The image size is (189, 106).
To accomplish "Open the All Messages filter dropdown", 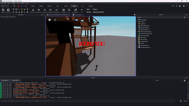I will pyautogui.click(x=5, y=80).
